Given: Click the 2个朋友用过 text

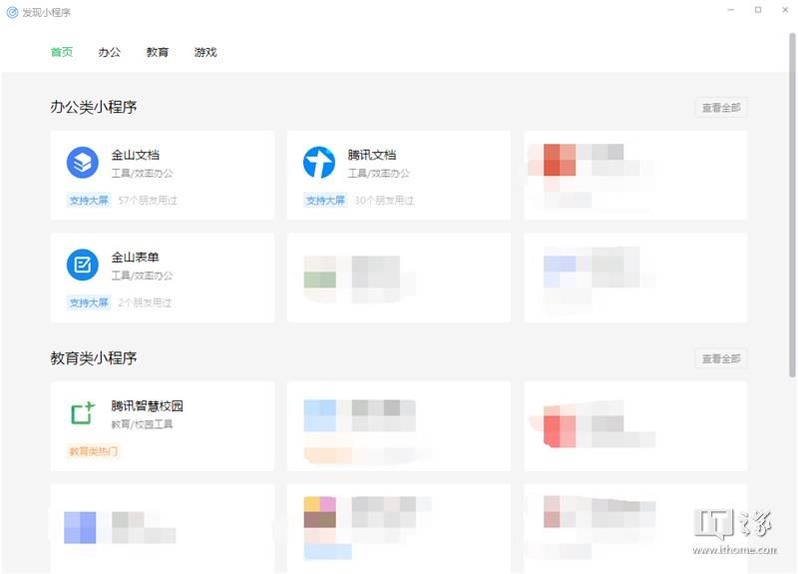Looking at the screenshot, I should (145, 302).
